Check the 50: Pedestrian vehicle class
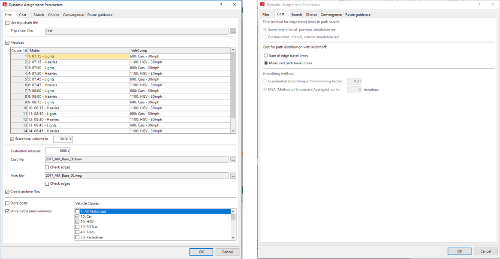 [78, 237]
